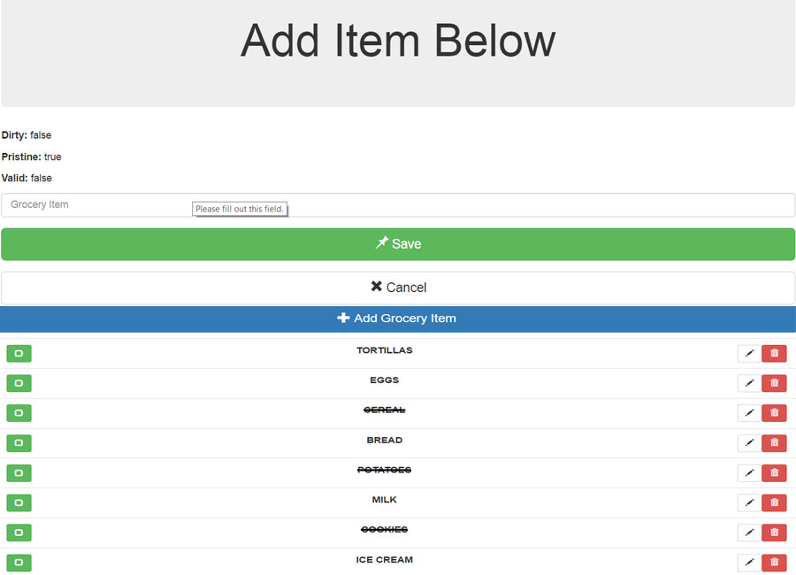Image resolution: width=796 pixels, height=575 pixels.
Task: Delete TORTILLAS with its red trash button
Action: tap(774, 353)
